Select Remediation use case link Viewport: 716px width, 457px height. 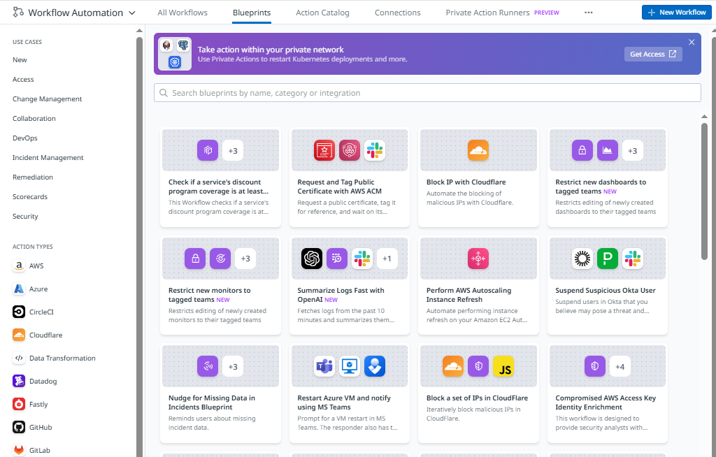point(32,177)
